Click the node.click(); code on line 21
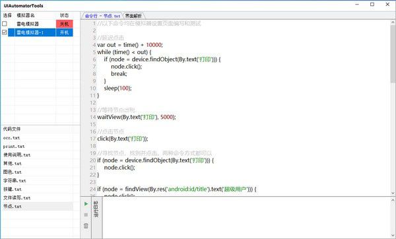This screenshot has width=396, height=239. click(119, 168)
